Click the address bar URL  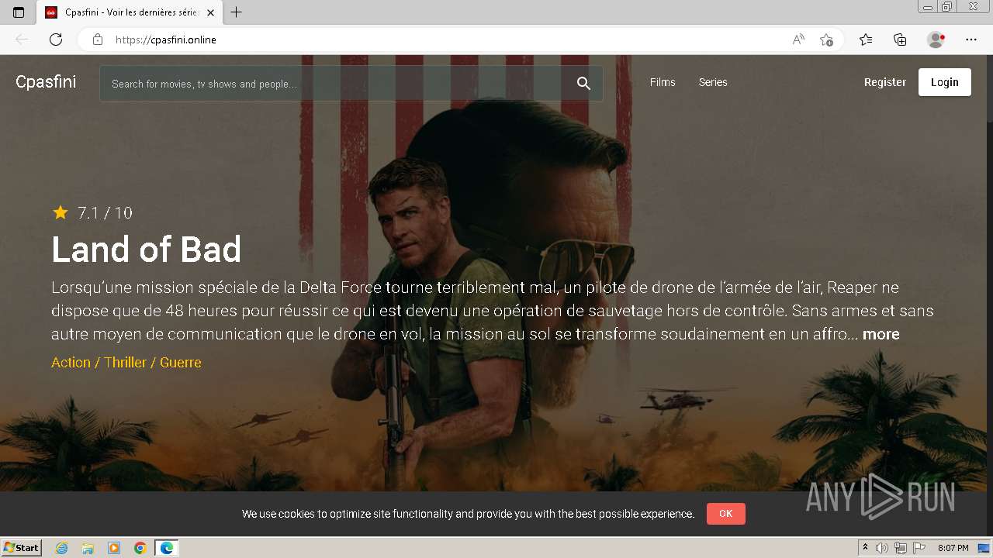pyautogui.click(x=166, y=40)
